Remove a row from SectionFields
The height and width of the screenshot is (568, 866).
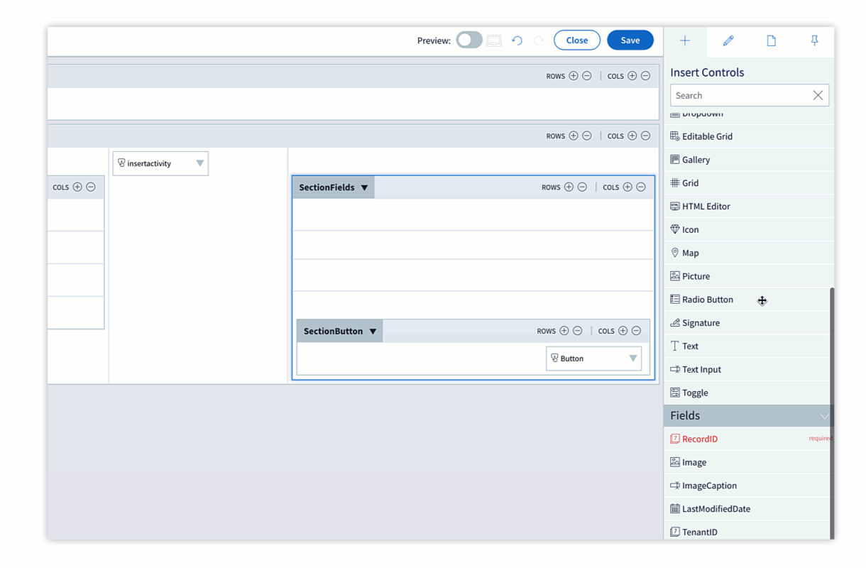click(582, 187)
